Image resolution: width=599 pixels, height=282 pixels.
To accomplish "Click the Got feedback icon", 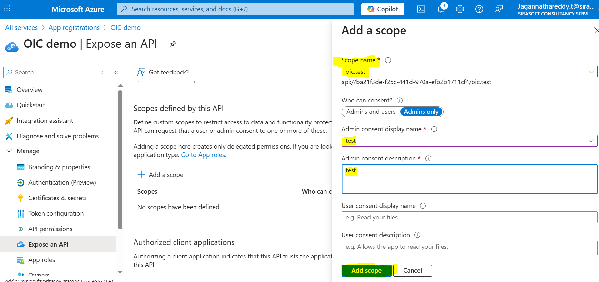I will (141, 72).
